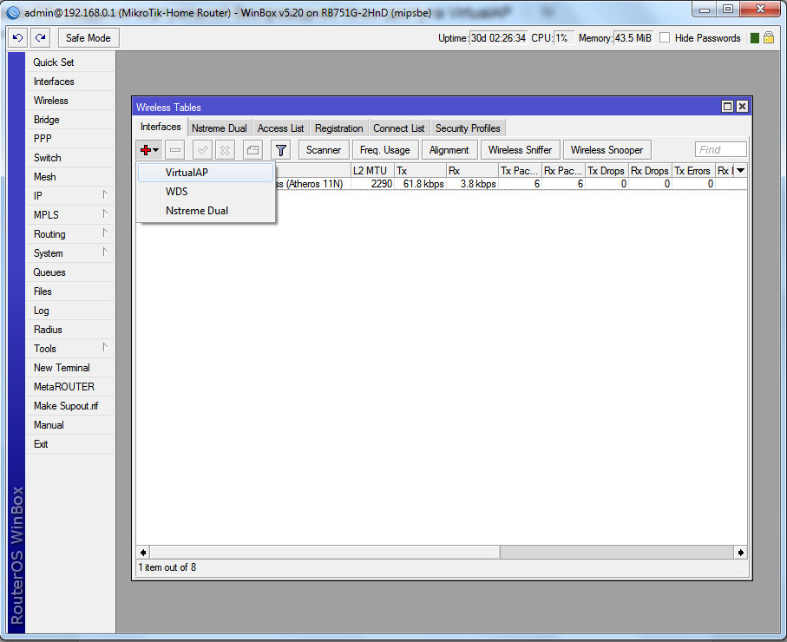The image size is (787, 642).
Task: Toggle the Safe Mode button
Action: pyautogui.click(x=88, y=38)
